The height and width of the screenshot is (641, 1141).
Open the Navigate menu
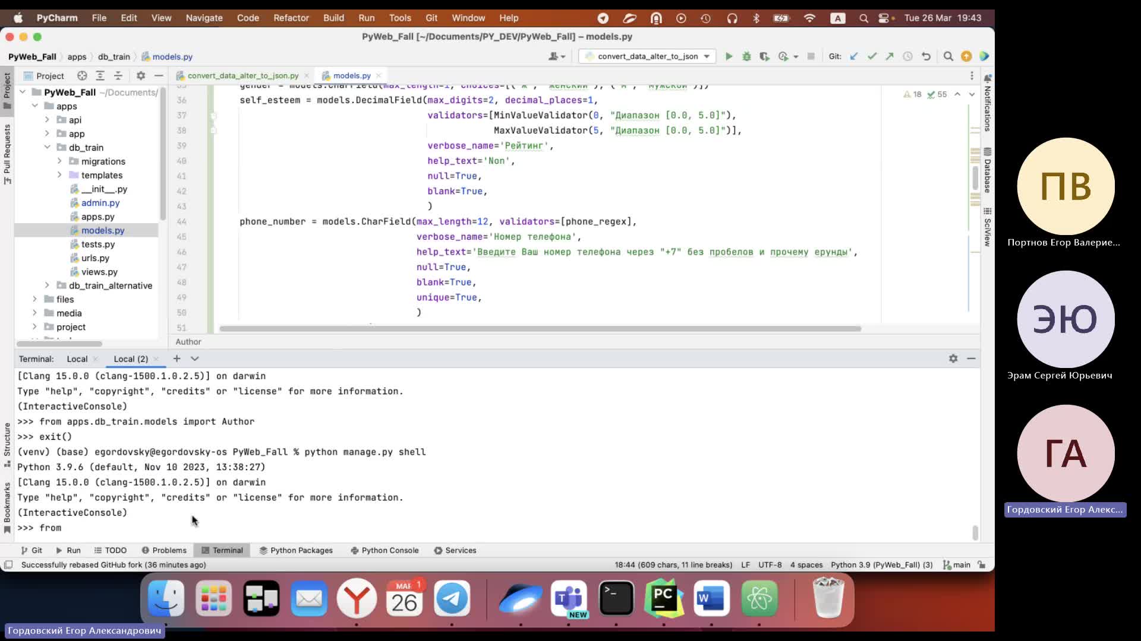point(204,18)
